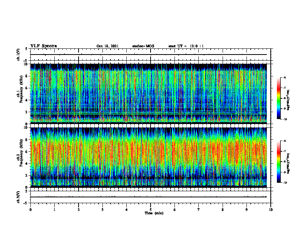Screen dimensions: 305x235
Task: Click the "-9" tick on ch.1 colorbar
Action: (284, 109)
